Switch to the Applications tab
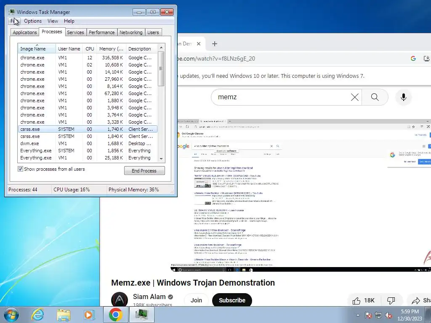This screenshot has width=431, height=323. click(25, 32)
